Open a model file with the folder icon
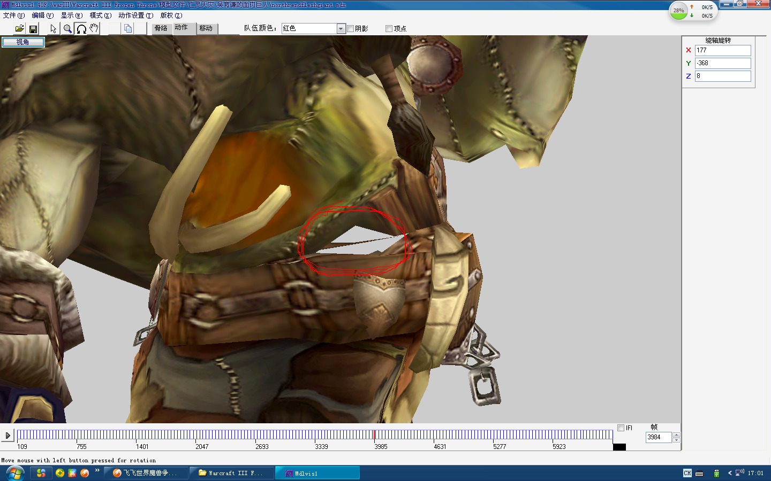The width and height of the screenshot is (771, 481). (20, 28)
